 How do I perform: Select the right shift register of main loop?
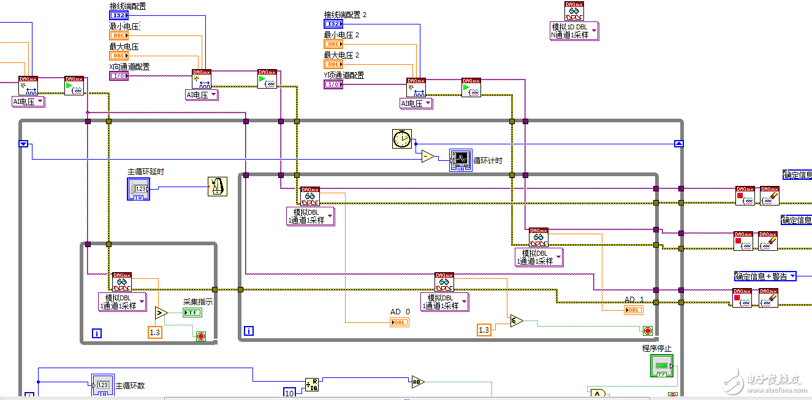pos(678,144)
